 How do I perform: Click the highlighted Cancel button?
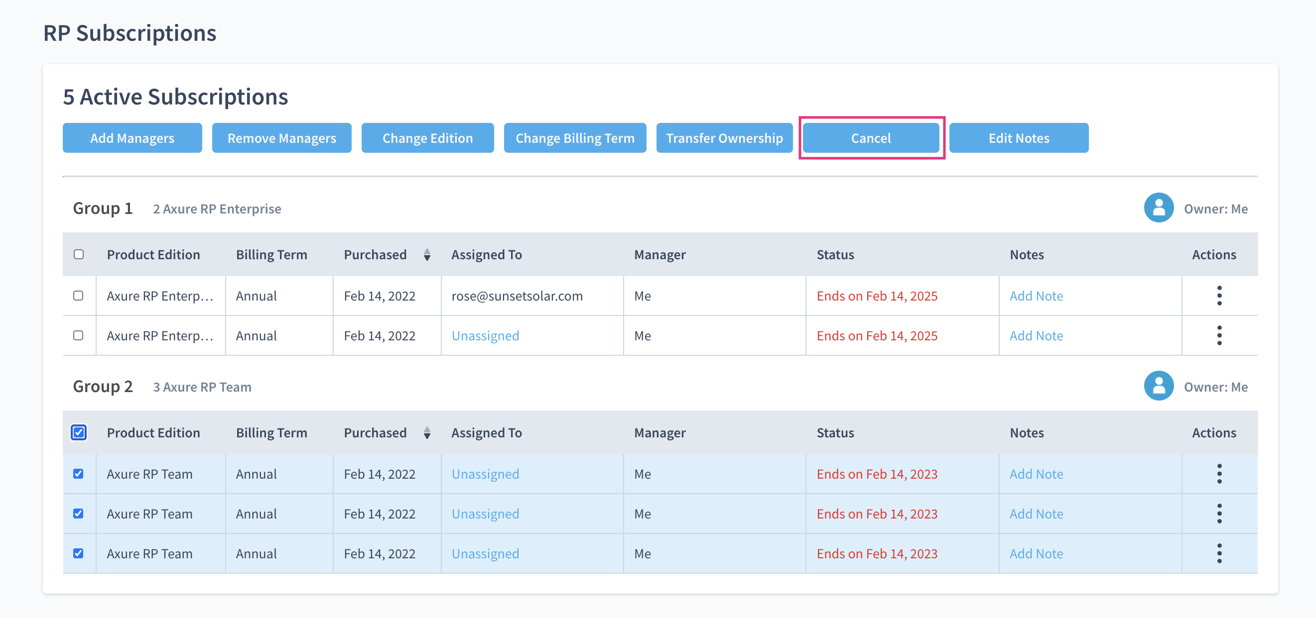871,138
